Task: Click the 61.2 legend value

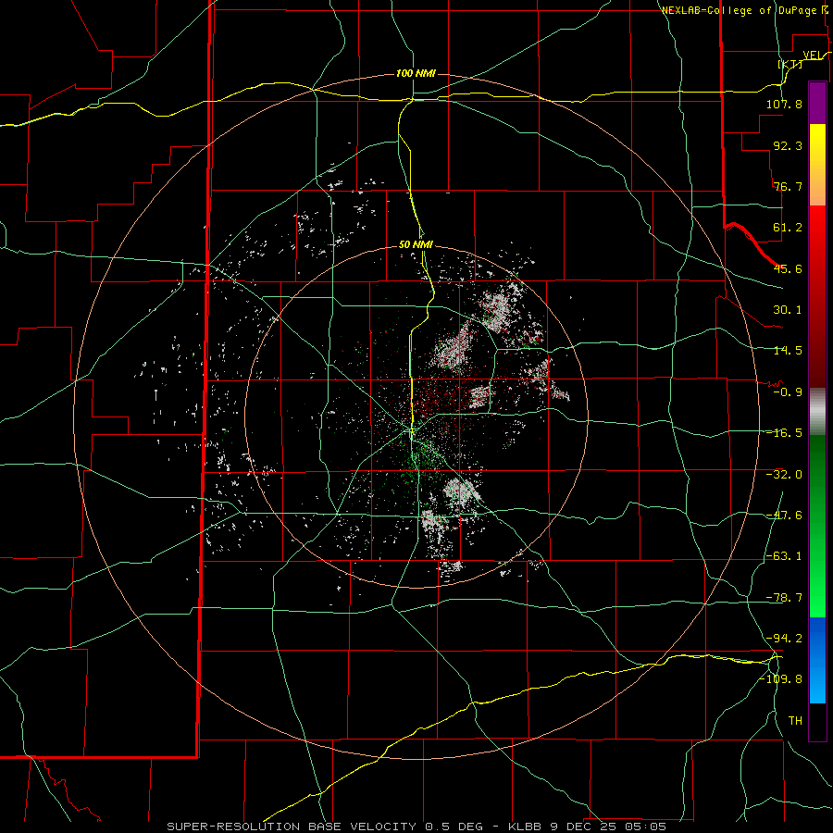Action: (788, 228)
